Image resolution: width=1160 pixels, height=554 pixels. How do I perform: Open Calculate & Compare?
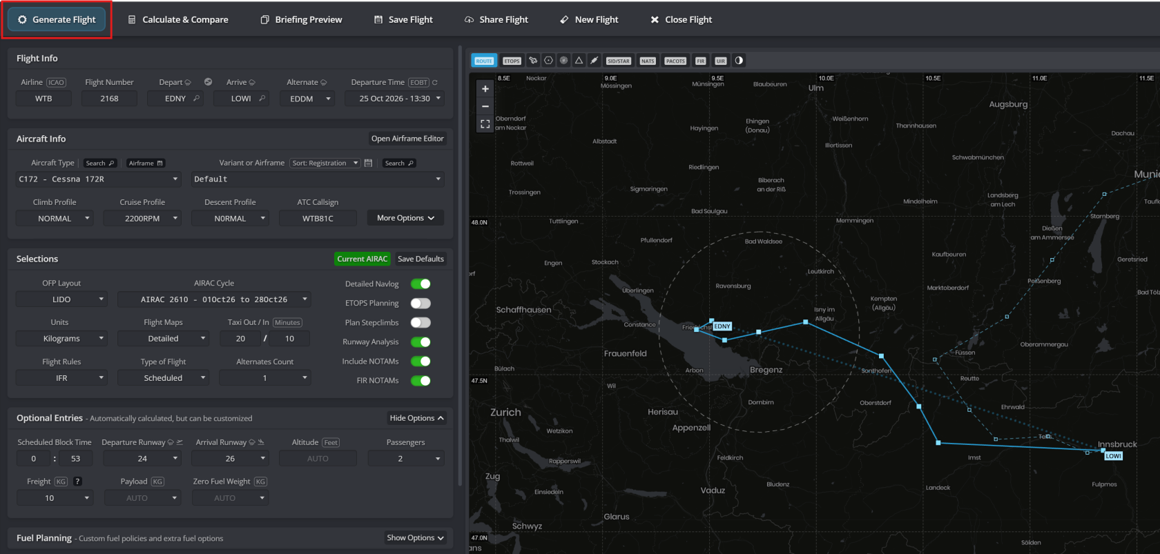click(178, 19)
